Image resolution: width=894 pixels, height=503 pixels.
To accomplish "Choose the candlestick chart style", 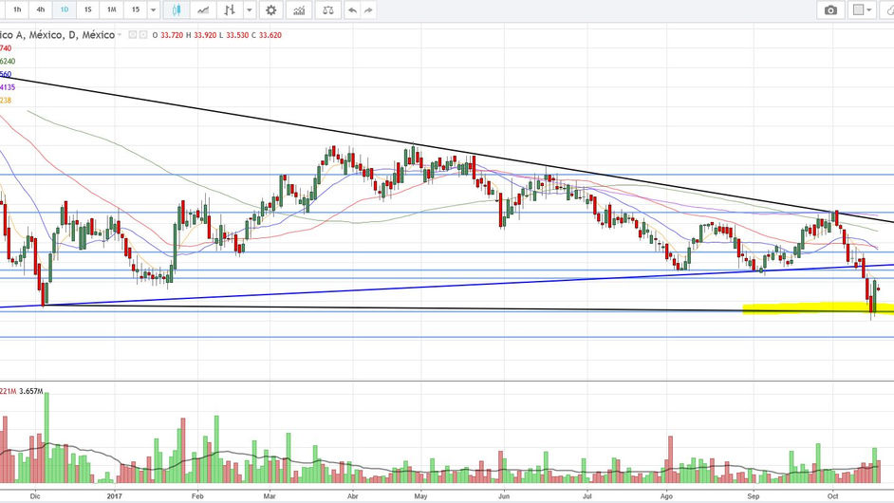I will click(177, 10).
